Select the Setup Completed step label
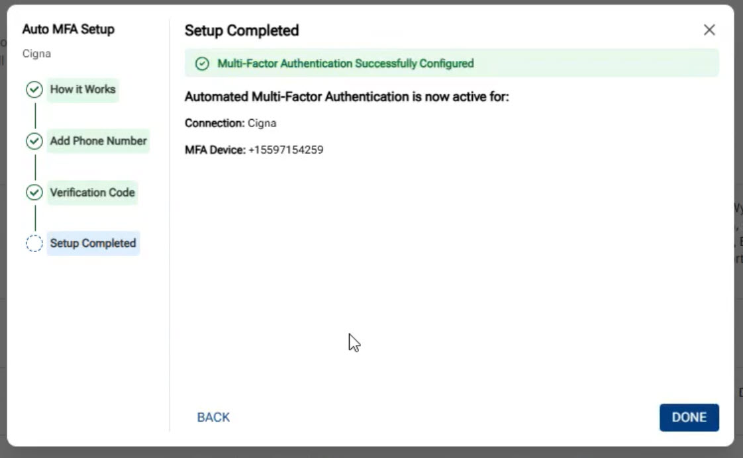This screenshot has width=743, height=458. click(x=93, y=244)
